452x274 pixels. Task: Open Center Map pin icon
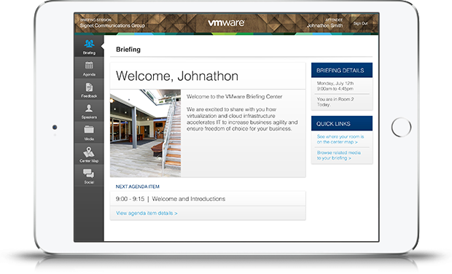coord(89,152)
